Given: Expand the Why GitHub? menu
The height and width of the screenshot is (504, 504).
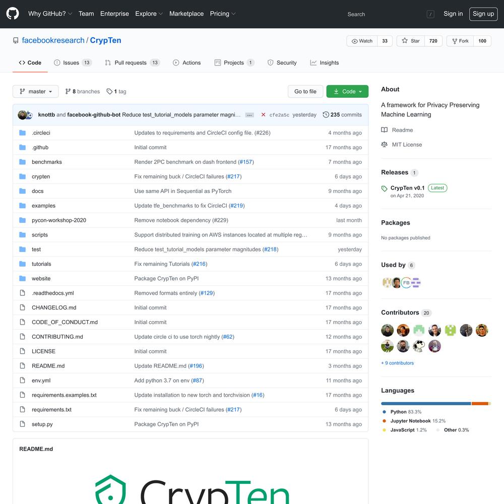Looking at the screenshot, I should 50,14.
